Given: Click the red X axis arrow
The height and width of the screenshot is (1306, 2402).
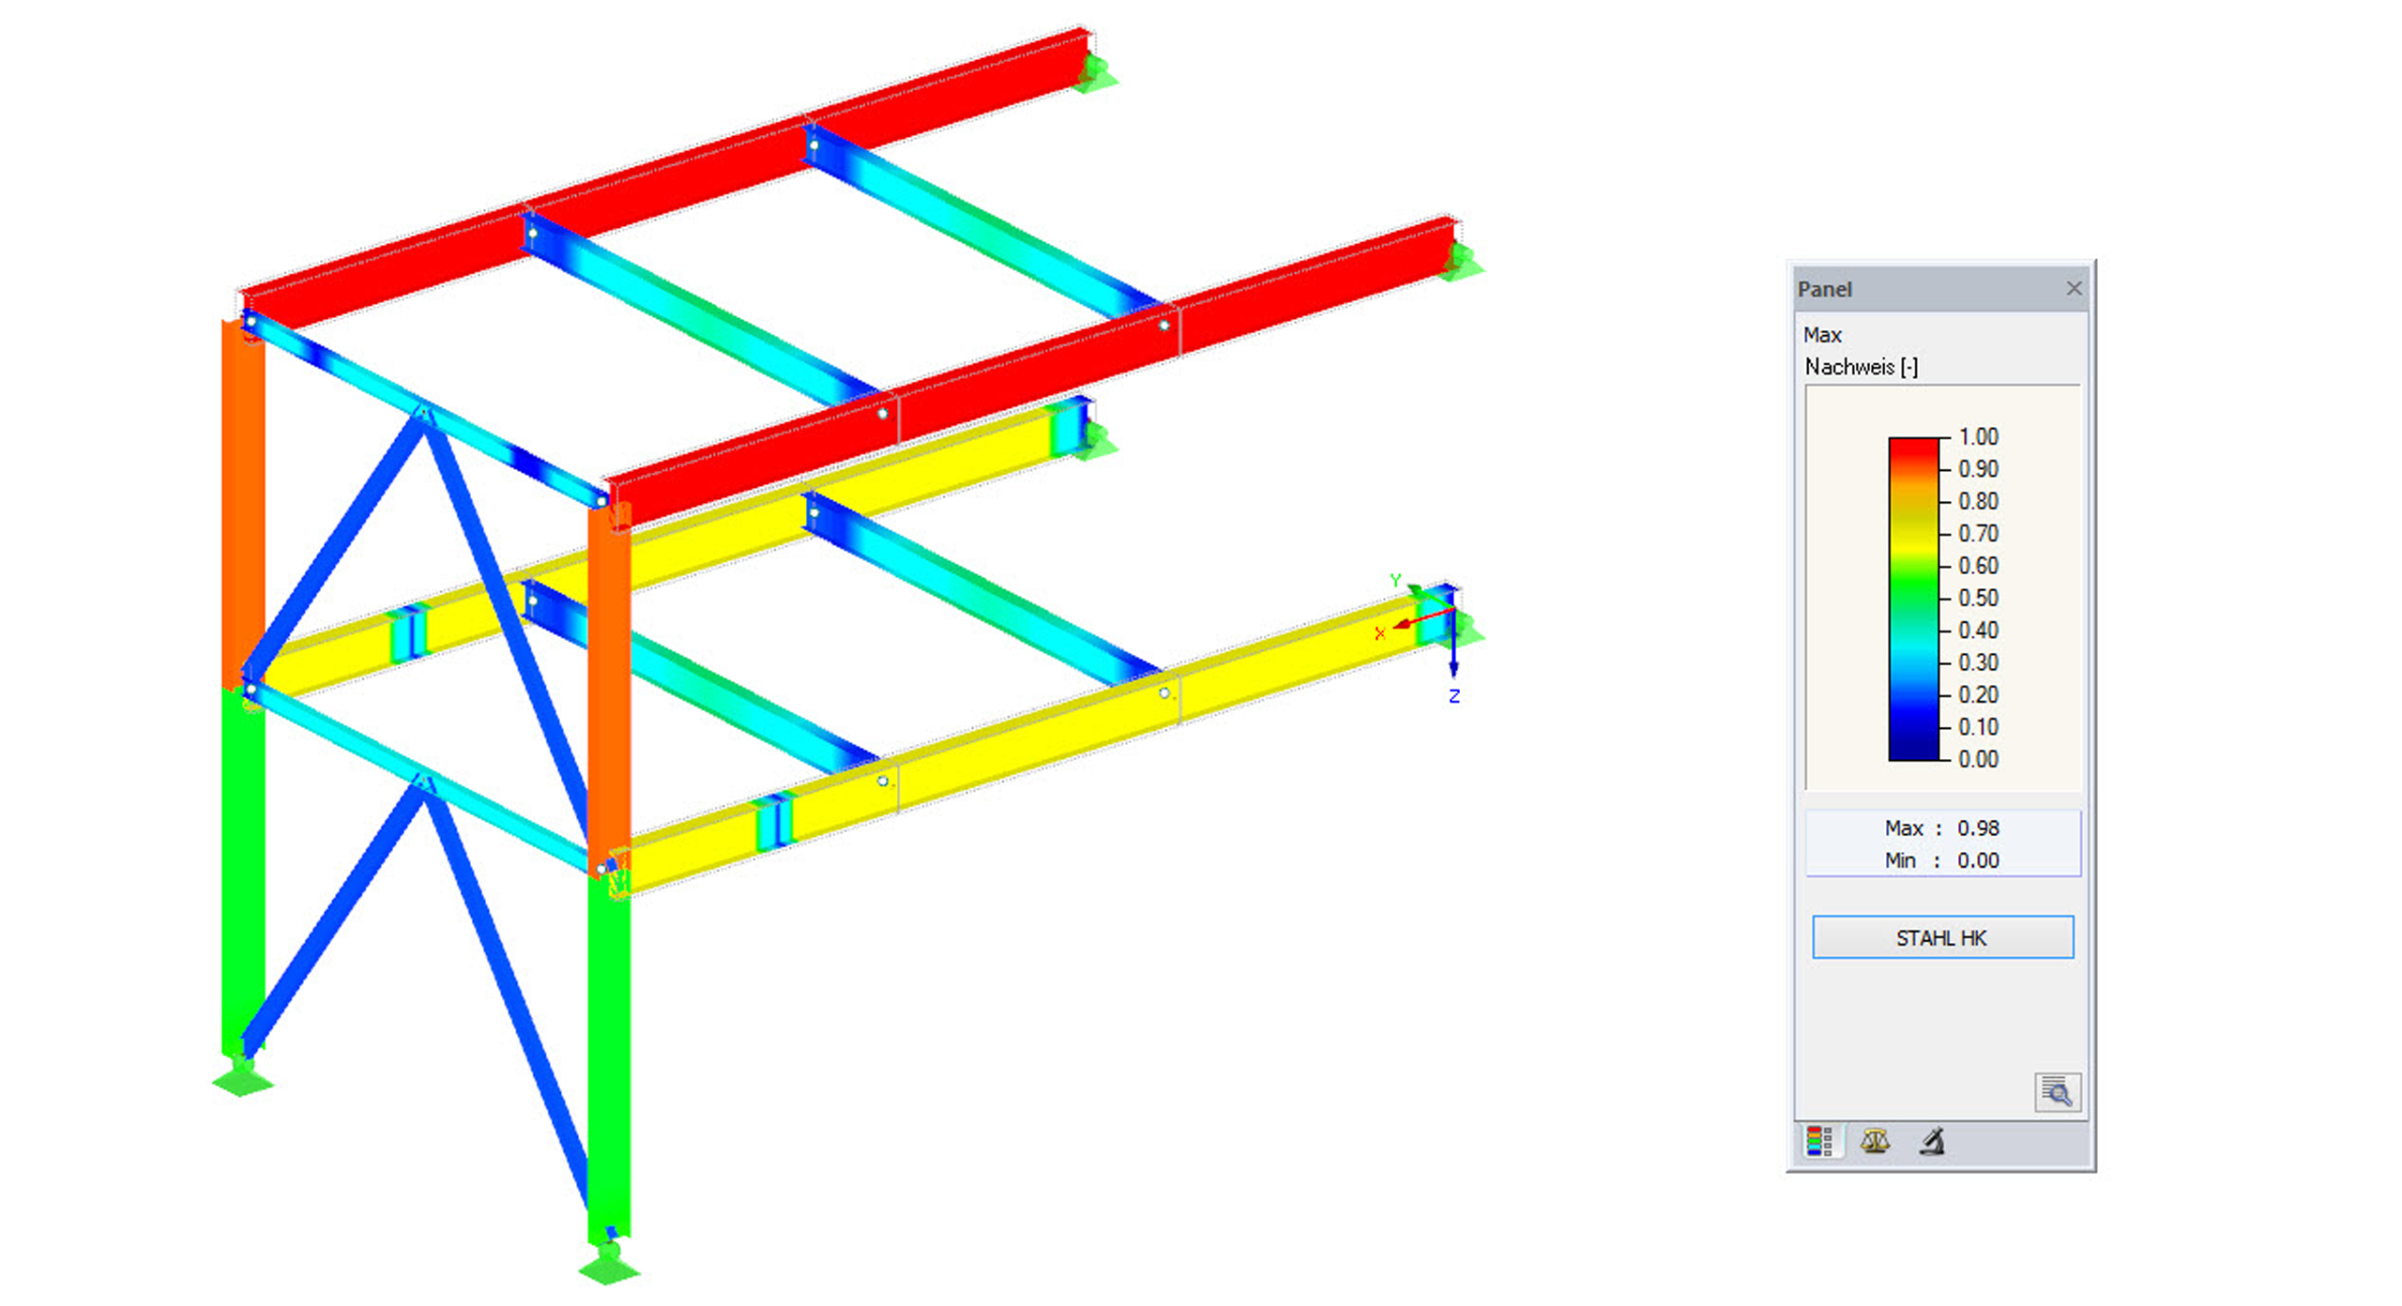Looking at the screenshot, I should click(x=1422, y=619).
